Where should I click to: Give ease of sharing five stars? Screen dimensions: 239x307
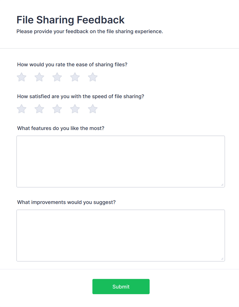93,77
